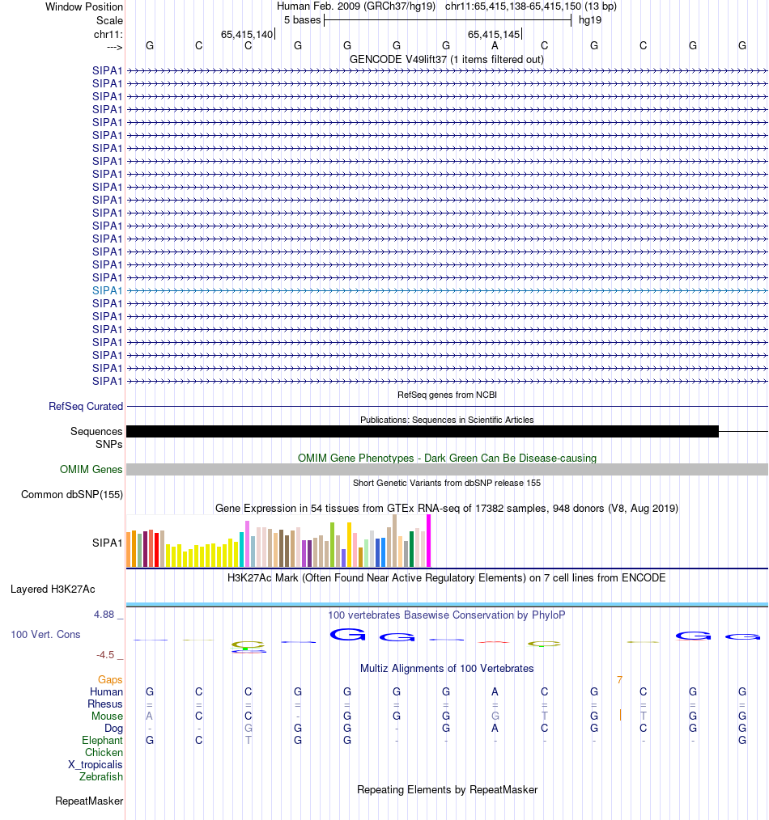769x820 pixels.
Task: Click the topmost SIPA1 transcript label
Action: pyautogui.click(x=107, y=70)
